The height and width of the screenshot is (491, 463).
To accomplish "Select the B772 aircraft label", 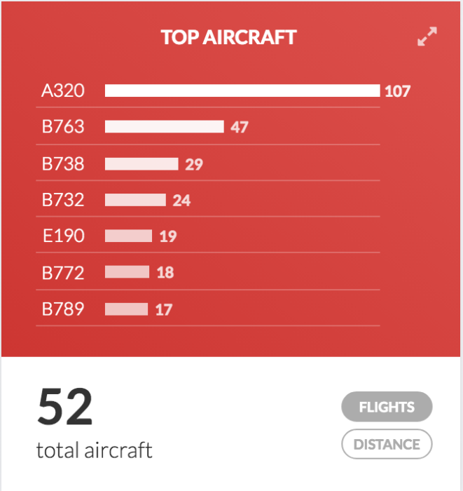I will pos(63,272).
